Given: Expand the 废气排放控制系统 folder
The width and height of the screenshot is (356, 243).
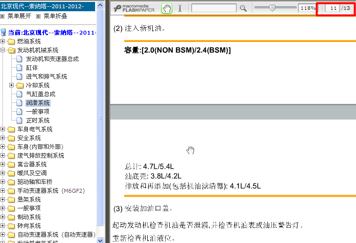Looking at the screenshot, I should click(3, 156).
